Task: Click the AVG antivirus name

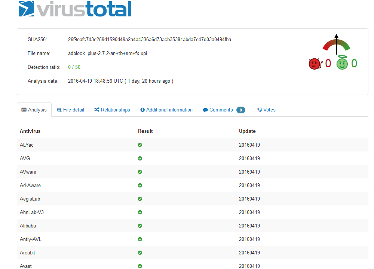Action: (x=25, y=159)
